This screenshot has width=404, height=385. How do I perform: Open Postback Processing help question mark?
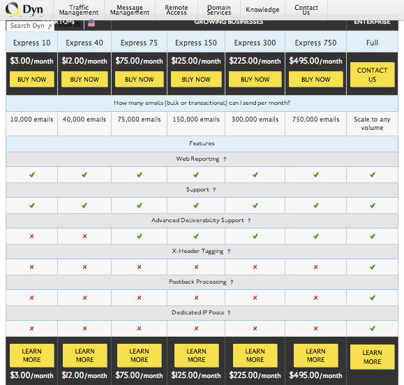point(232,282)
